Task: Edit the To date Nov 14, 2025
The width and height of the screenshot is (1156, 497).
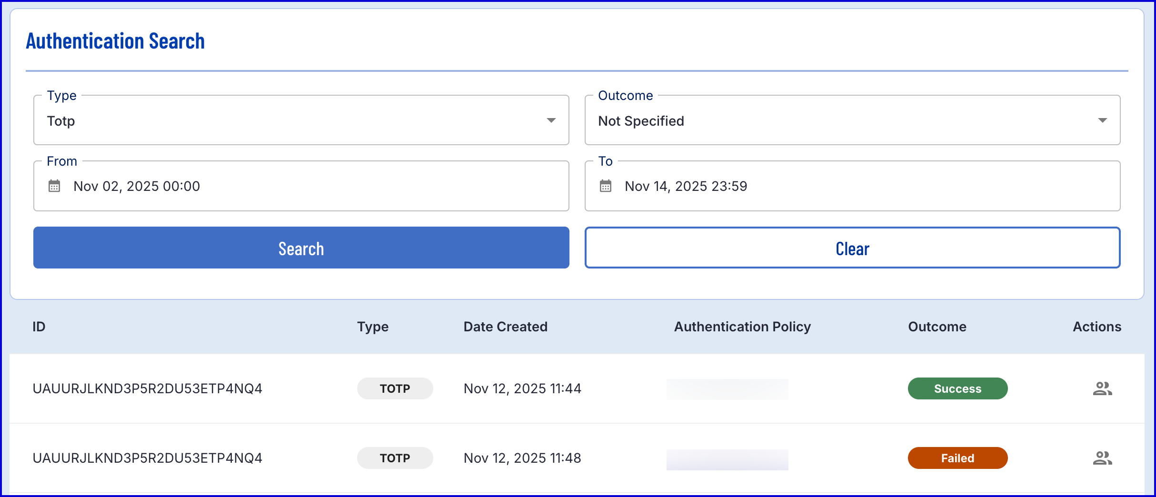Action: [686, 186]
